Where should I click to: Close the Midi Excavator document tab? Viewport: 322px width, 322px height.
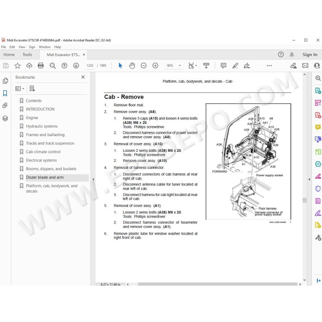coord(84,55)
